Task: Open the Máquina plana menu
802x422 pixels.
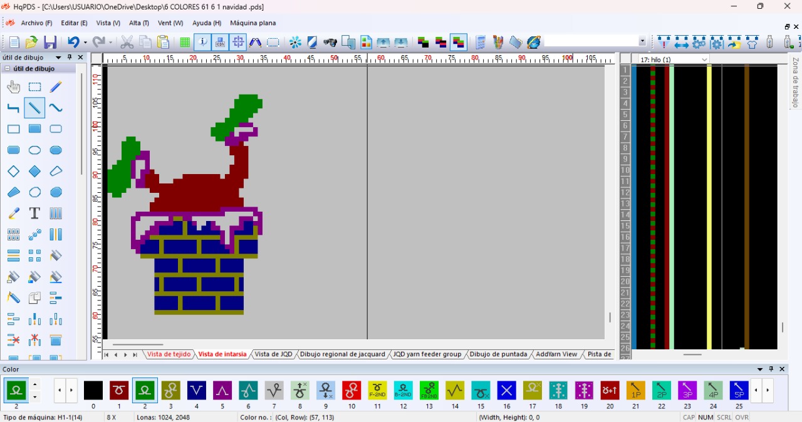Action: click(x=253, y=23)
